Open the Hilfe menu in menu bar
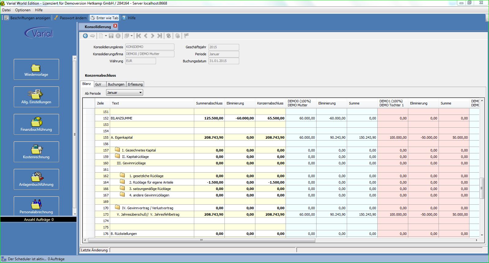Image resolution: width=489 pixels, height=263 pixels. click(39, 10)
